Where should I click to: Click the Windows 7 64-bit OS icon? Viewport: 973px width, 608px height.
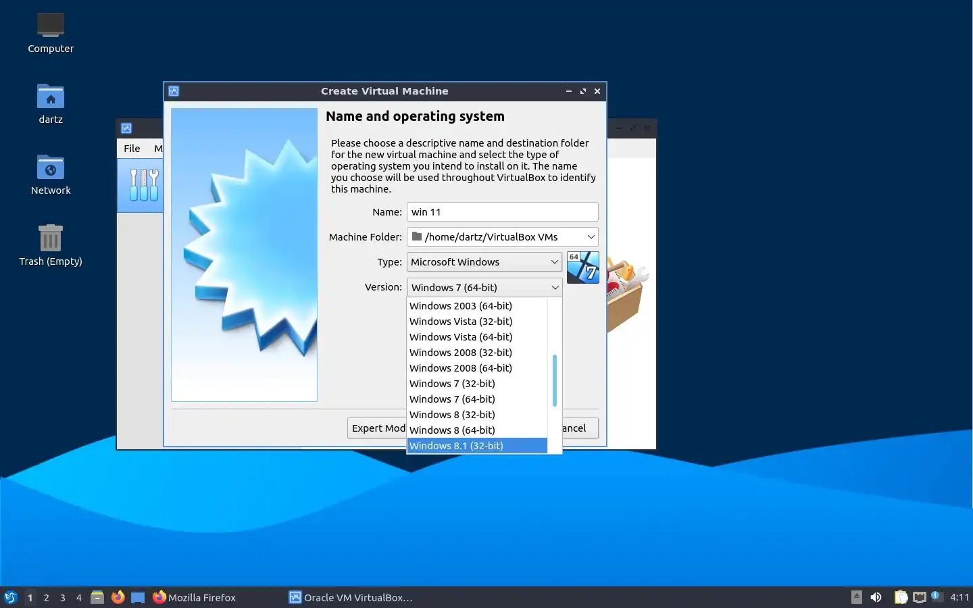click(583, 268)
